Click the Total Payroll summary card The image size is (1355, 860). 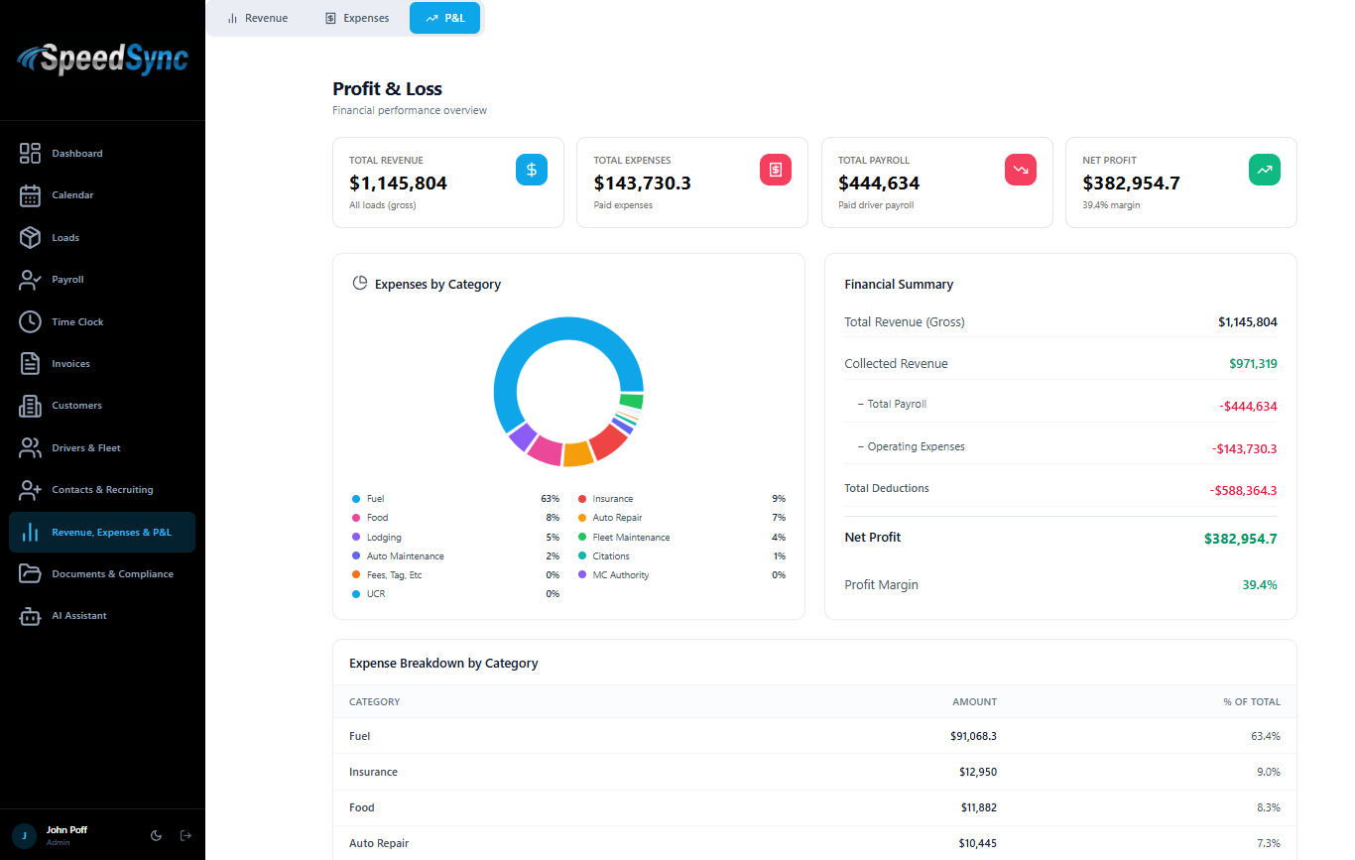[937, 183]
